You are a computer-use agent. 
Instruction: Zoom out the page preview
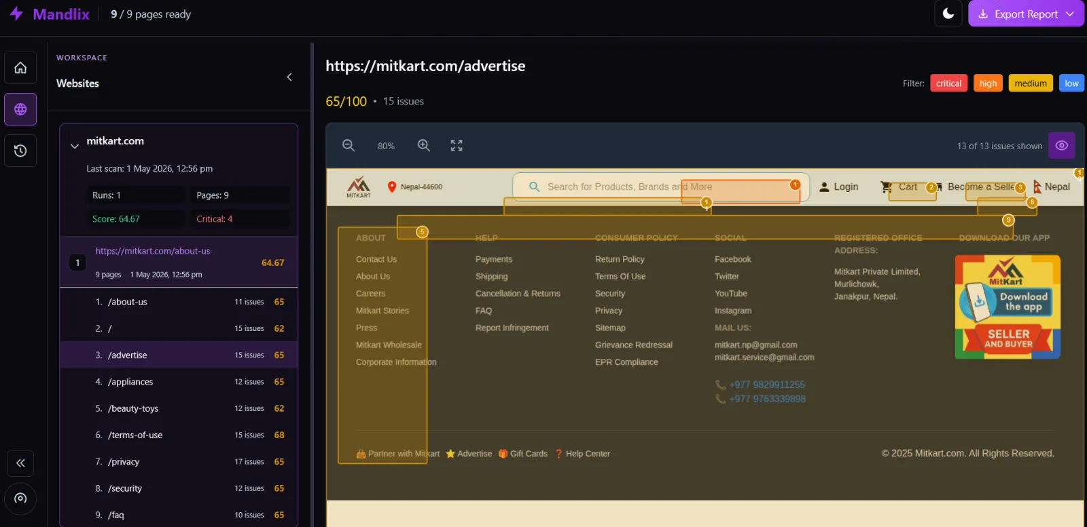pyautogui.click(x=349, y=146)
